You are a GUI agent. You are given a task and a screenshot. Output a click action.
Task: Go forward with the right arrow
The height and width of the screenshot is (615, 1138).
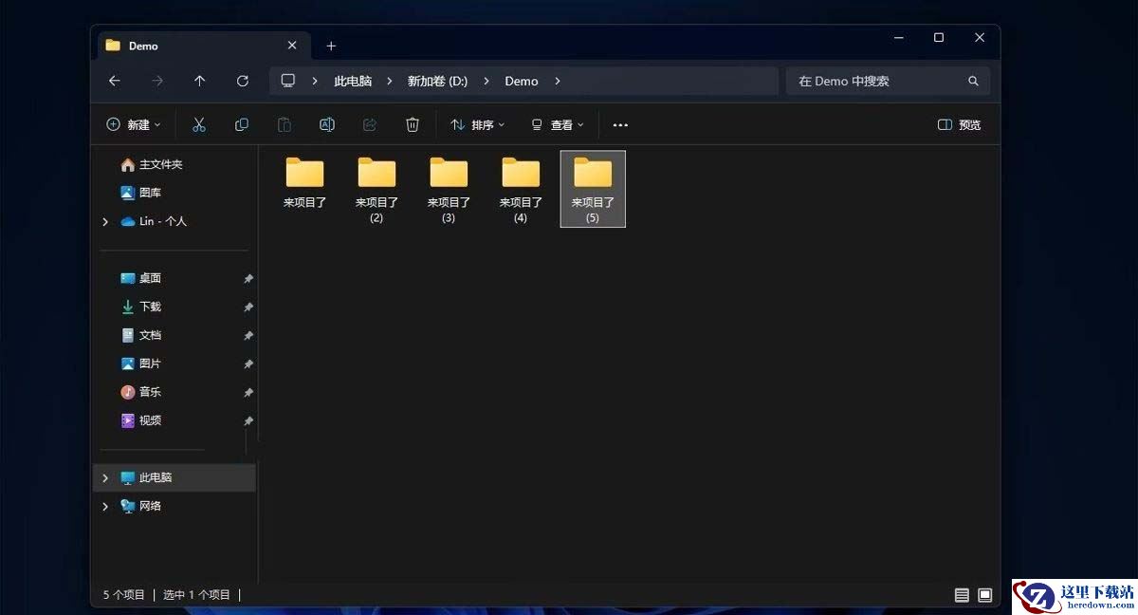click(x=157, y=81)
